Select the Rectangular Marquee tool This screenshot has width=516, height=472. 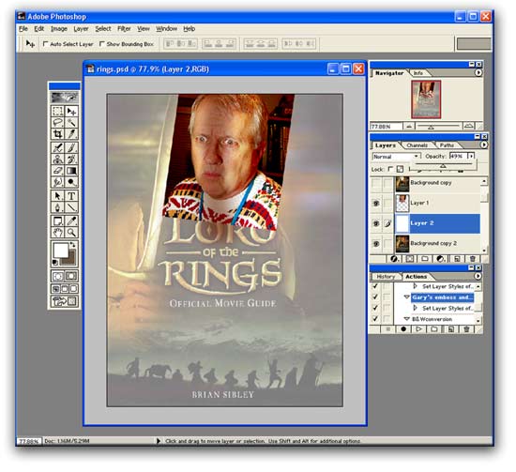[x=57, y=112]
